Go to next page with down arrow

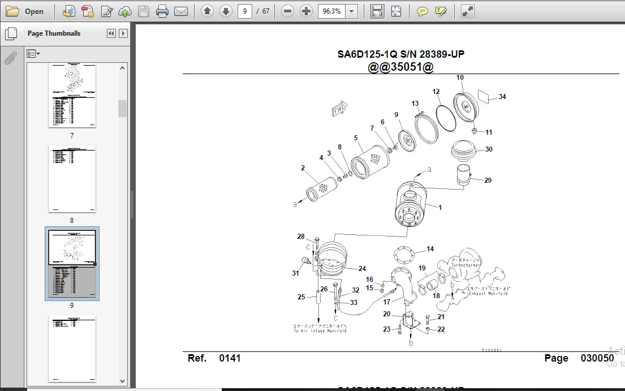click(226, 11)
